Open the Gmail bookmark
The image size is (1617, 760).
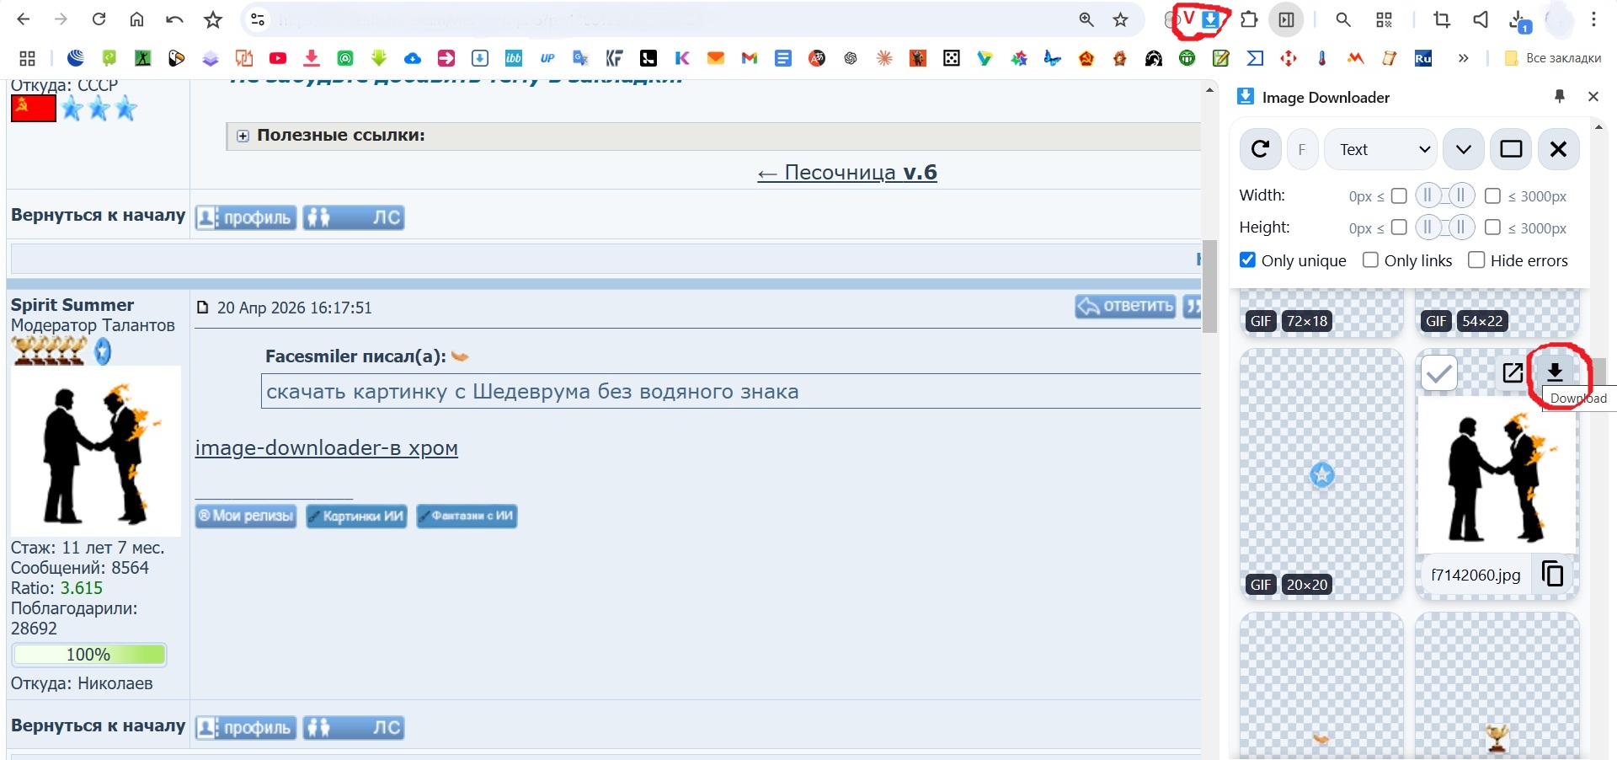coord(749,58)
